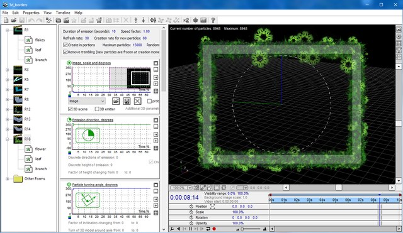Click the percent settings toolbar icon

[48, 20]
